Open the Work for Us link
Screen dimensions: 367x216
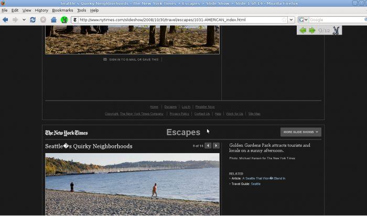tap(234, 114)
